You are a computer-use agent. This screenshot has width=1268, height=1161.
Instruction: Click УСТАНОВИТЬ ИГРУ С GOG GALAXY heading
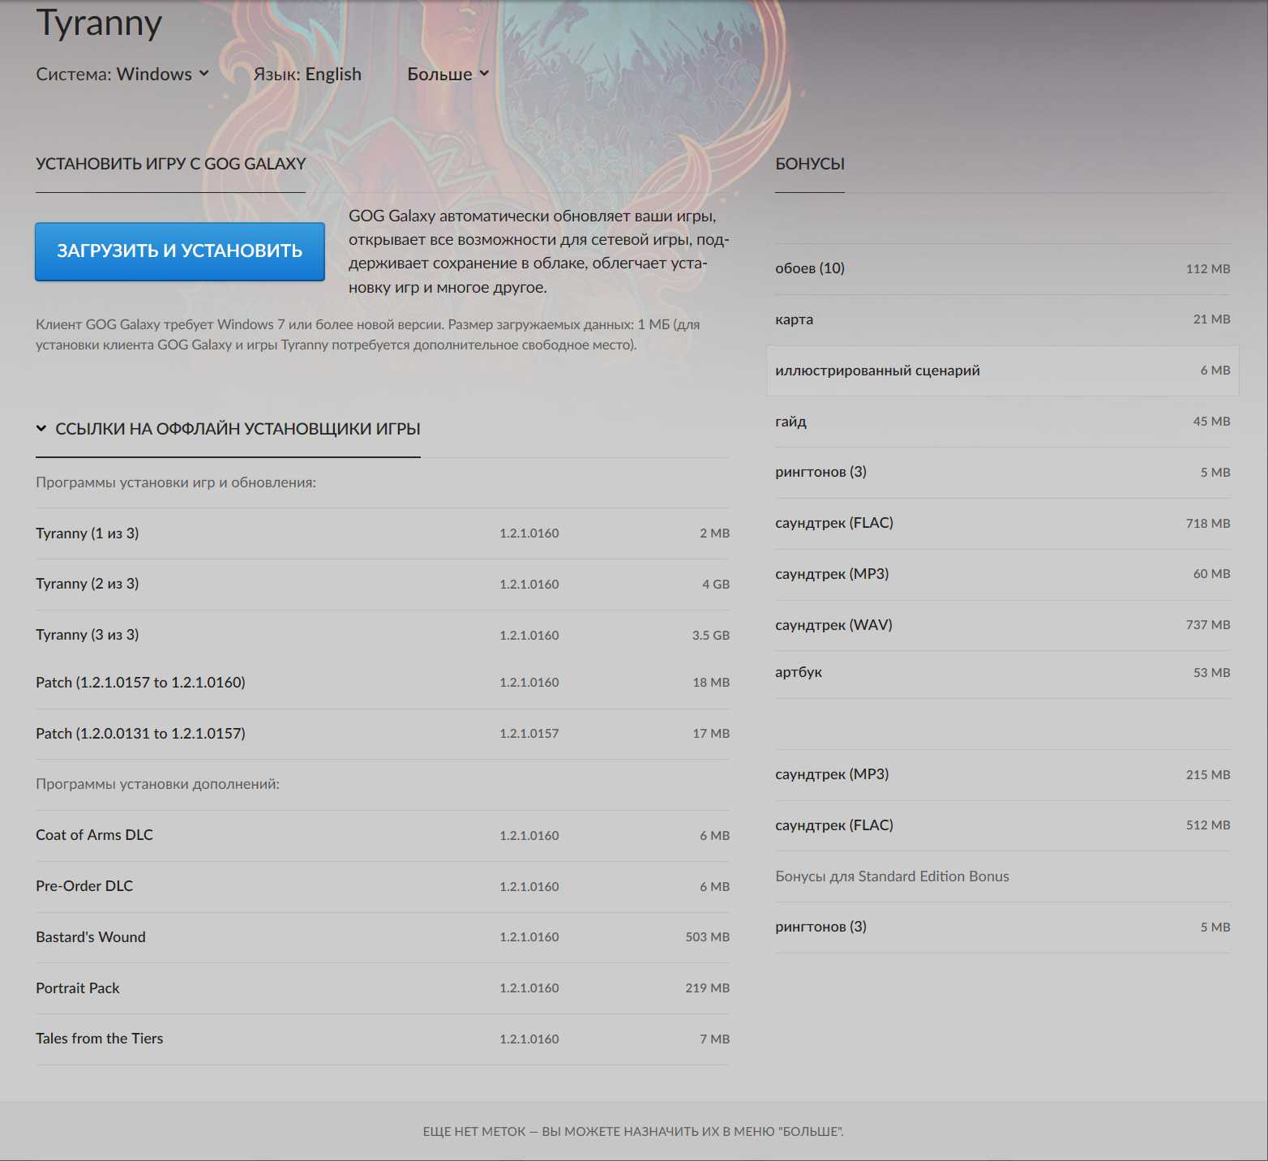coord(170,164)
